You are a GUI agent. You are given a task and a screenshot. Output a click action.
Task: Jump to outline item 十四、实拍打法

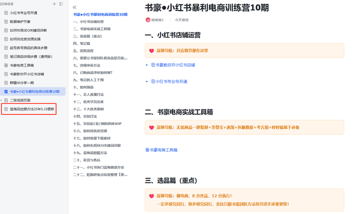point(85,117)
